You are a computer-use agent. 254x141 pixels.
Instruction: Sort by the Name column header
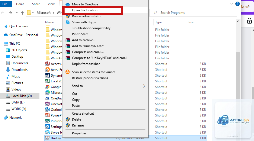(x=49, y=22)
